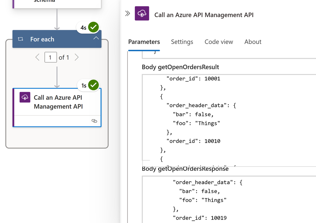Select the Call an Azure API Management API card

pyautogui.click(x=57, y=108)
